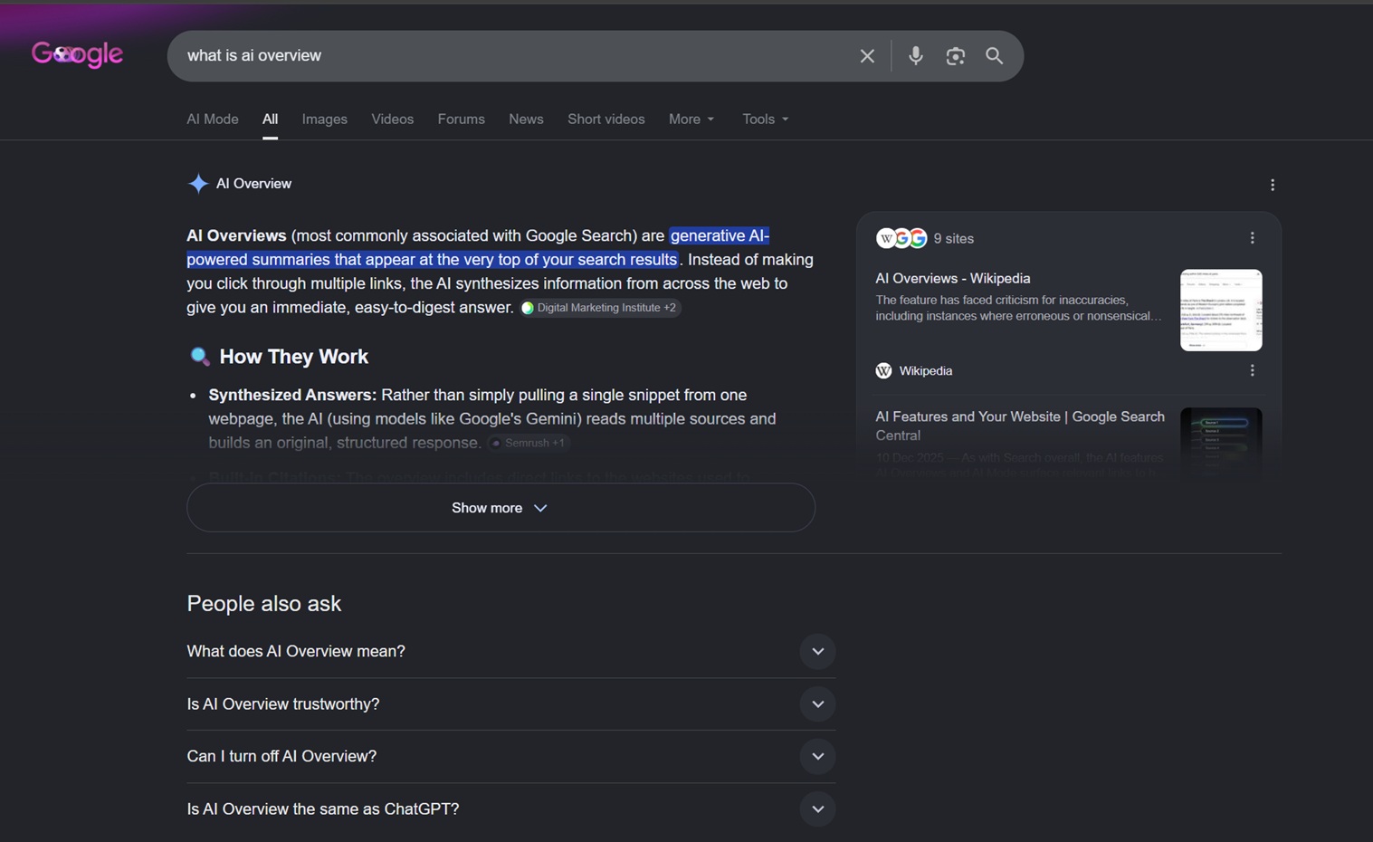The image size is (1373, 842).
Task: Open the More dropdown menu
Action: tap(691, 120)
